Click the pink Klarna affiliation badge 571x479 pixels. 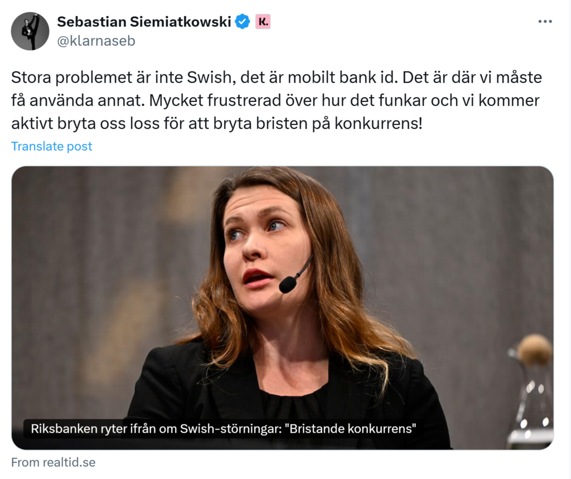[x=263, y=22]
